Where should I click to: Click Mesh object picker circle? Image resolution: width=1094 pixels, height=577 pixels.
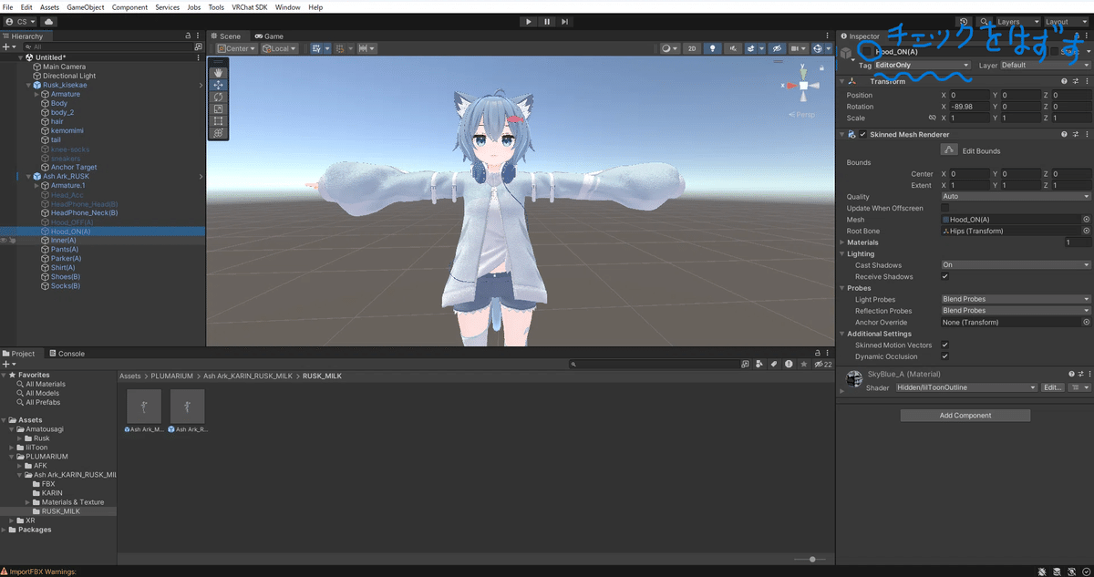[x=1086, y=220]
